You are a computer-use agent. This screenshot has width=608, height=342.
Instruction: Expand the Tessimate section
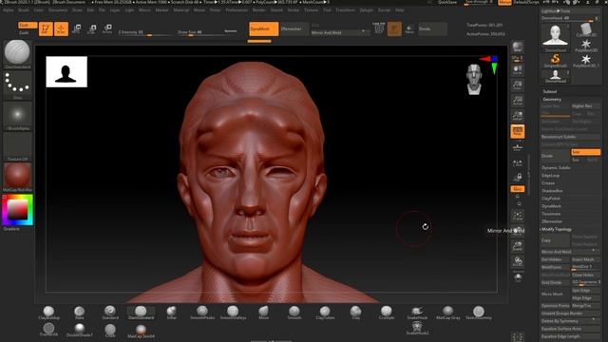click(x=551, y=214)
